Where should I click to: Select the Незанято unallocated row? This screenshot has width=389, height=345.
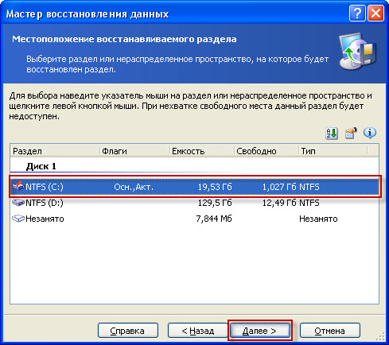pos(194,219)
